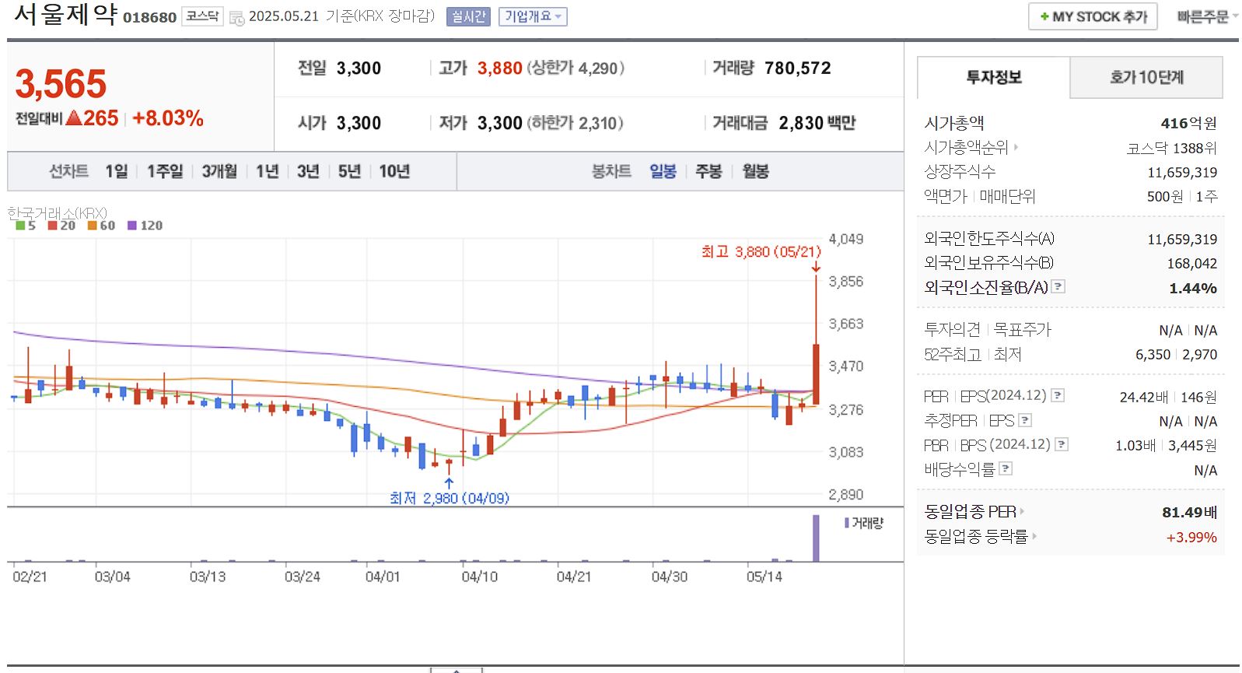Select the 5년 line chart period

[349, 171]
